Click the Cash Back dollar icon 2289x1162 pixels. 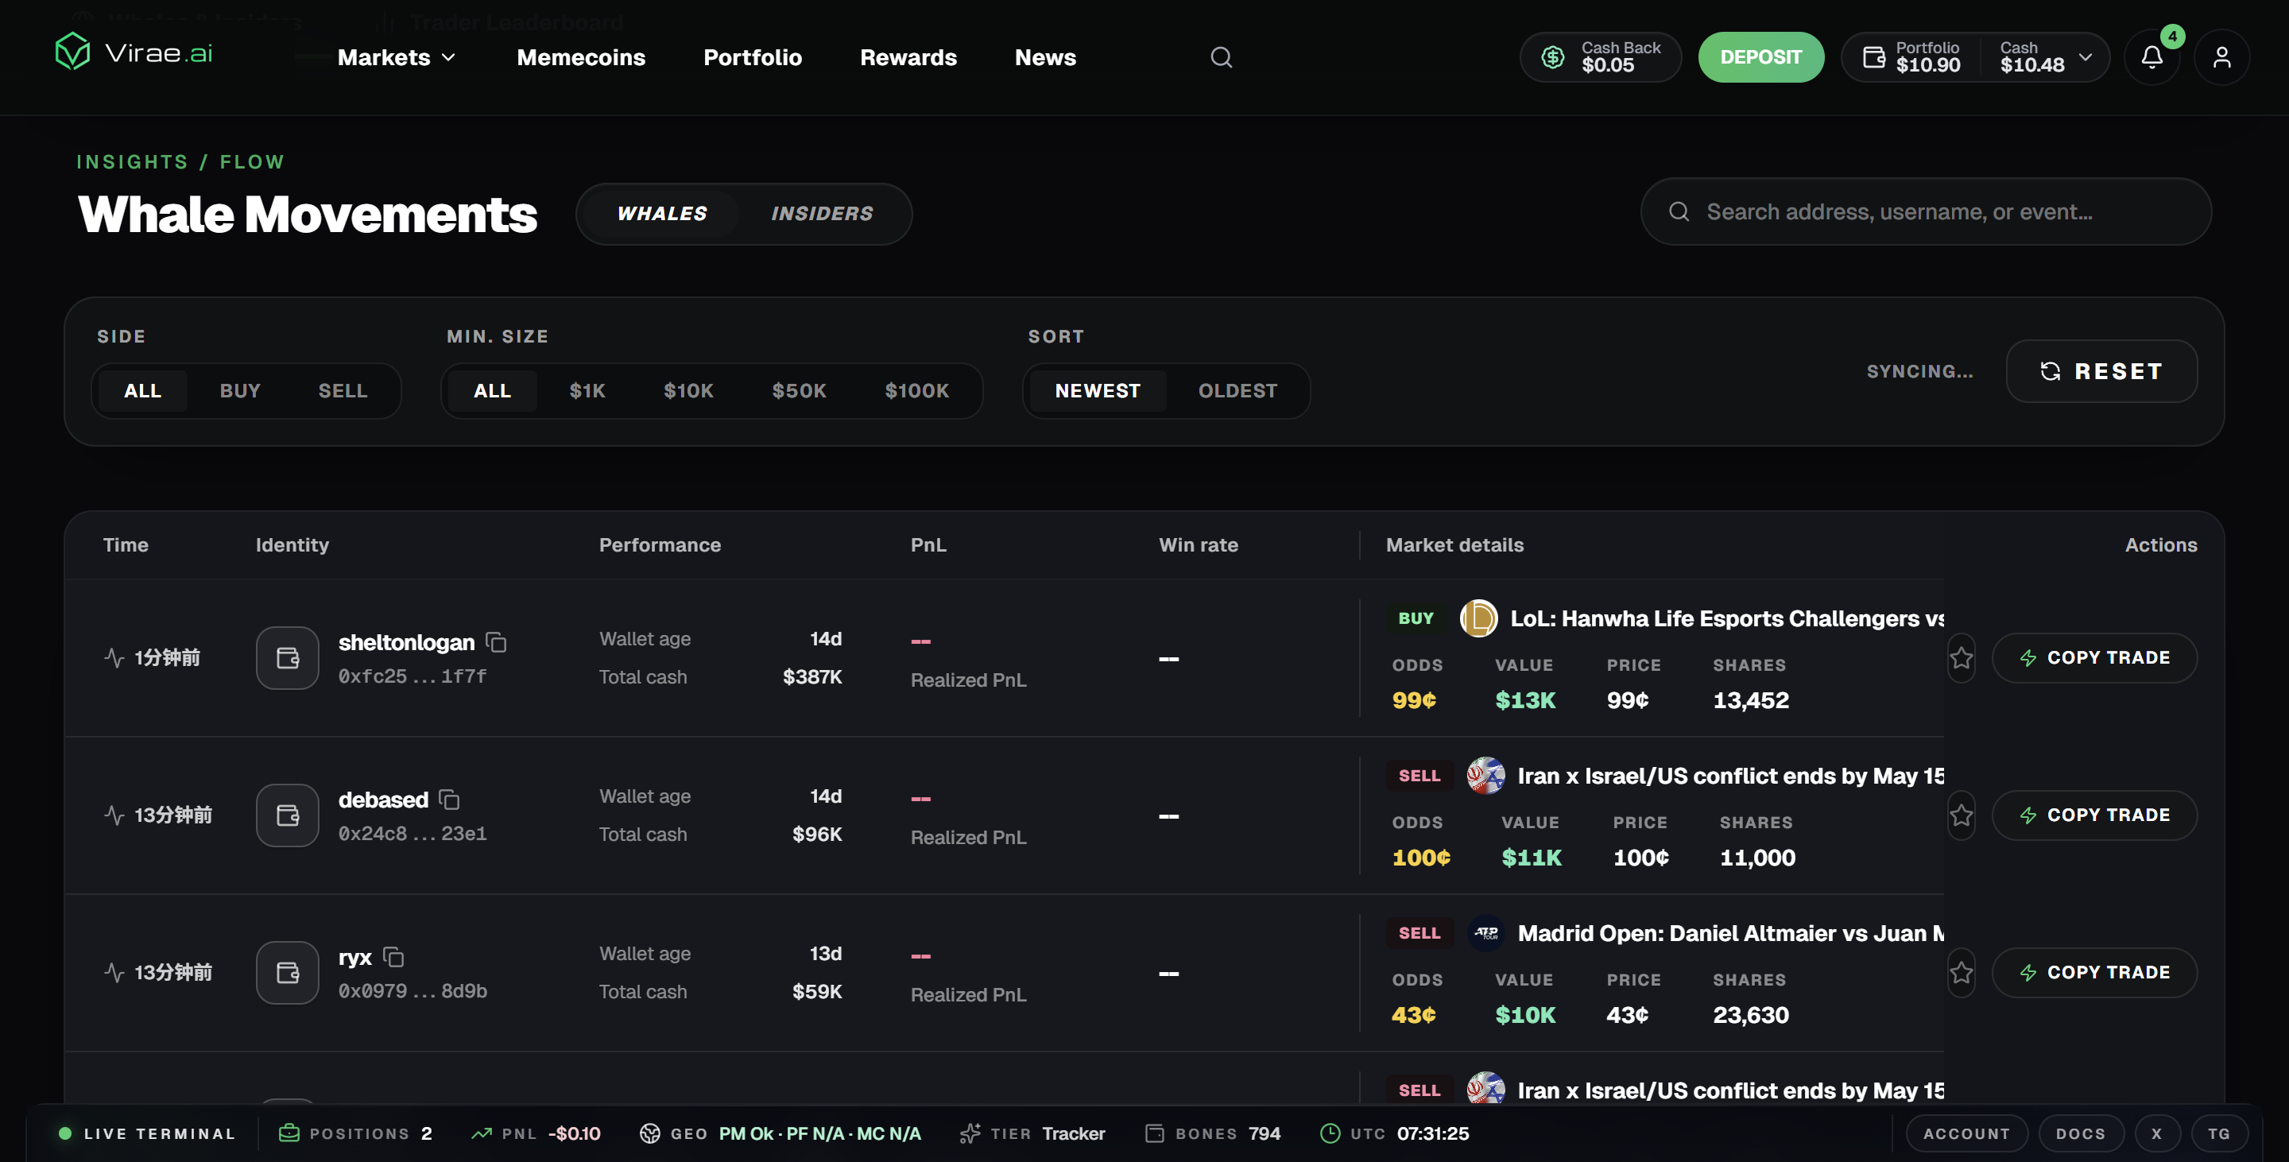pos(1553,58)
